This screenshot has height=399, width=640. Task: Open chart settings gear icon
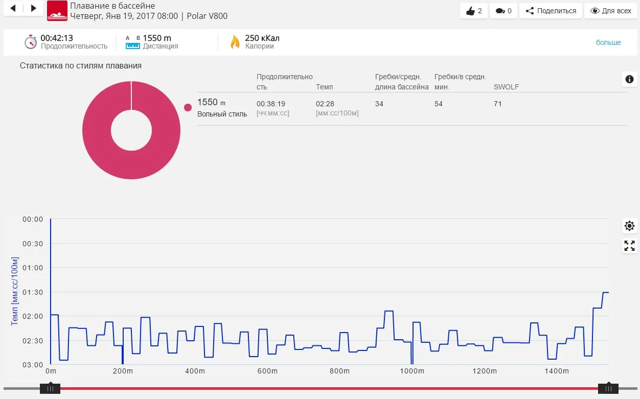tap(629, 226)
